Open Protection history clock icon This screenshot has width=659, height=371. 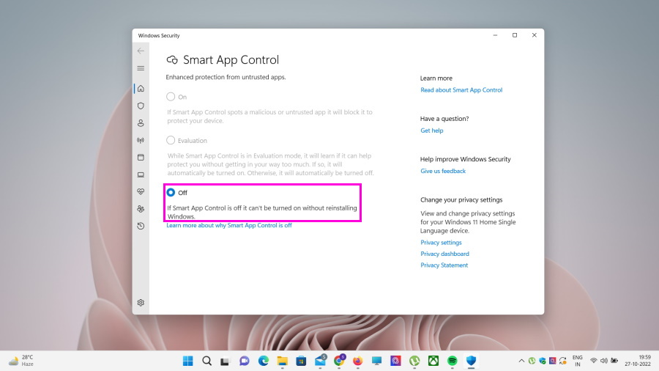pyautogui.click(x=141, y=226)
